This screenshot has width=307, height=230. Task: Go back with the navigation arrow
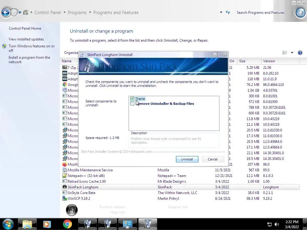tap(6, 13)
